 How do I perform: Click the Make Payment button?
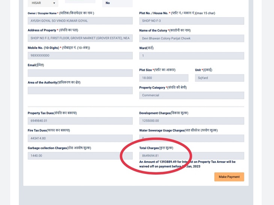(x=229, y=177)
